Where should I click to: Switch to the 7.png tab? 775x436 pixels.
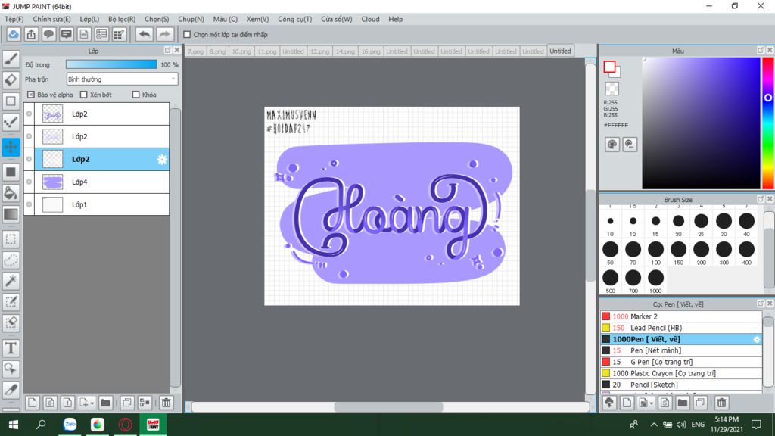pos(196,51)
